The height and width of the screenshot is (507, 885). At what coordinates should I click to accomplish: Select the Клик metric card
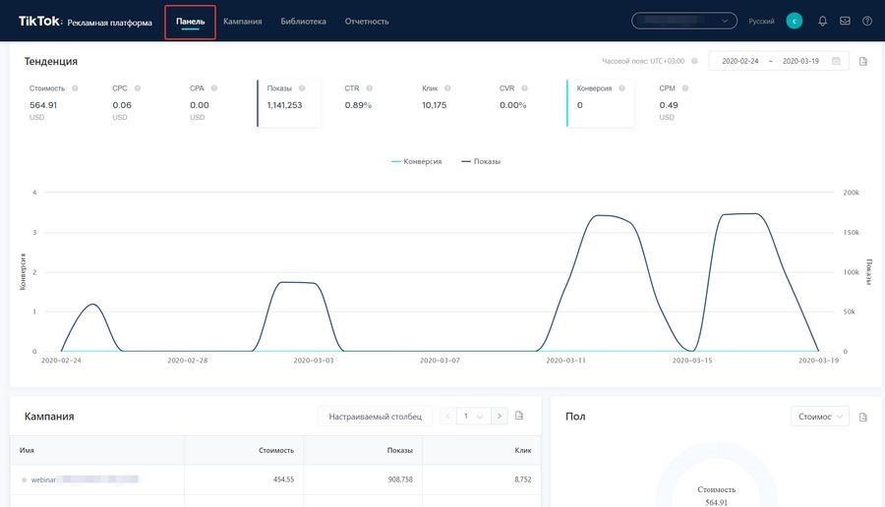437,103
